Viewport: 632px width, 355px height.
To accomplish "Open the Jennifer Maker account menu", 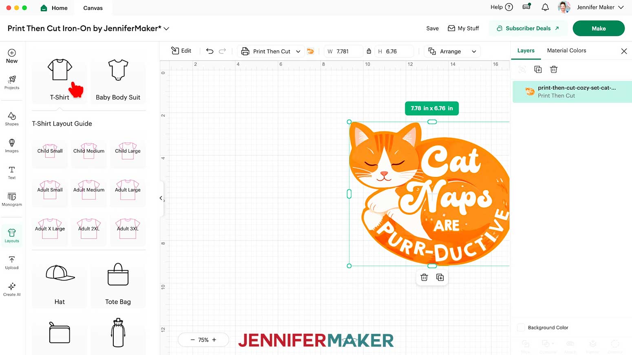I will [600, 7].
